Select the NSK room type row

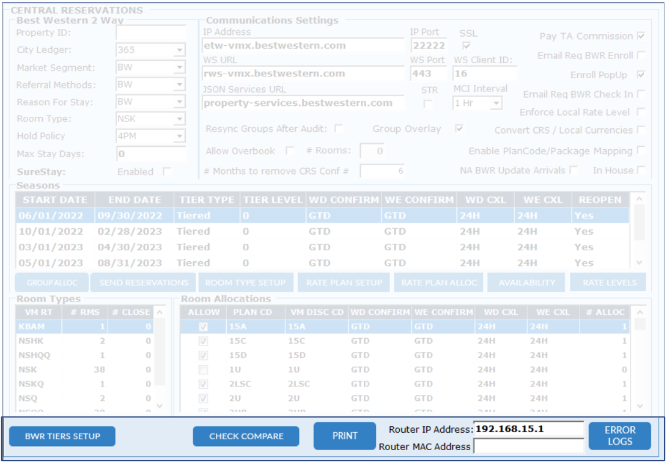point(84,370)
